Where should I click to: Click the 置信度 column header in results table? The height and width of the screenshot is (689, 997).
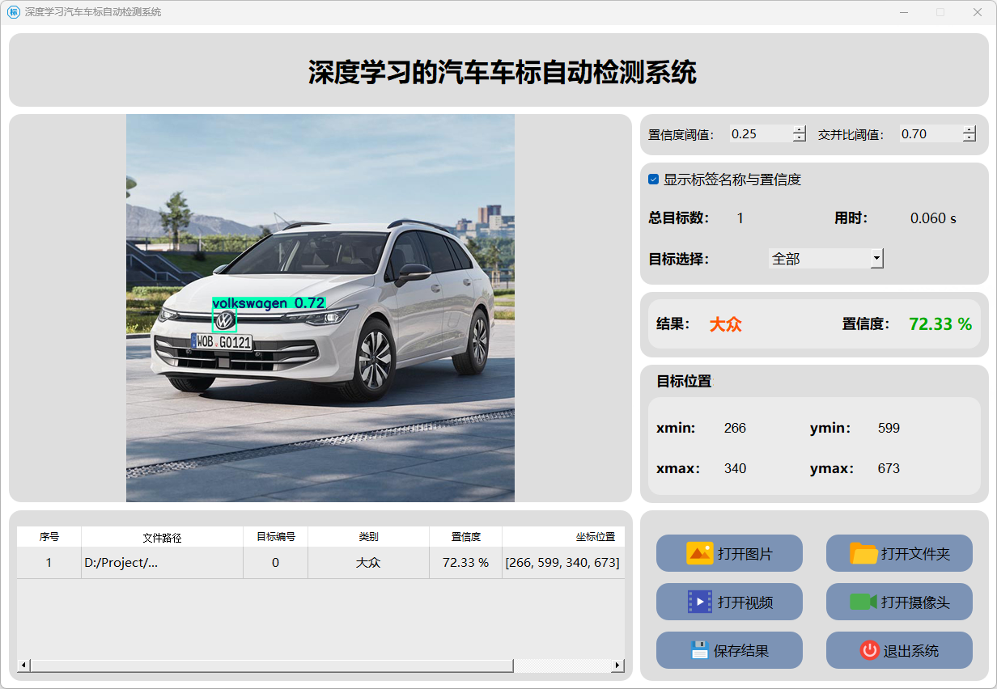tap(465, 536)
